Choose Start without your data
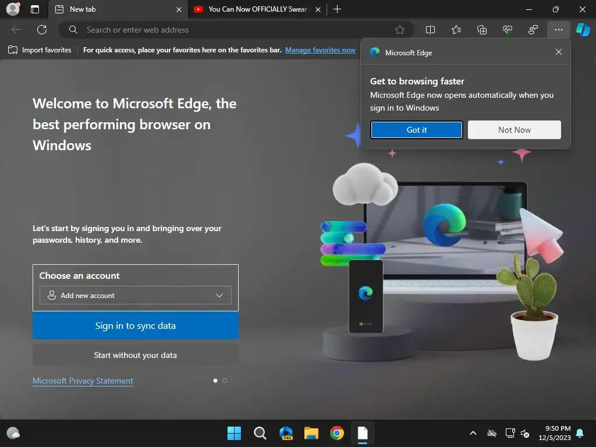Viewport: 596px width, 447px height. (x=135, y=355)
